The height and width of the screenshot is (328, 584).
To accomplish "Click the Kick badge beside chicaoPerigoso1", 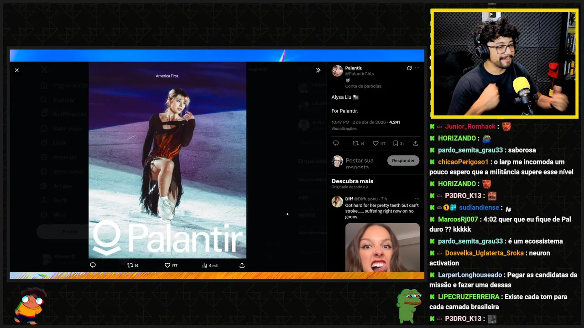I will click(x=432, y=162).
